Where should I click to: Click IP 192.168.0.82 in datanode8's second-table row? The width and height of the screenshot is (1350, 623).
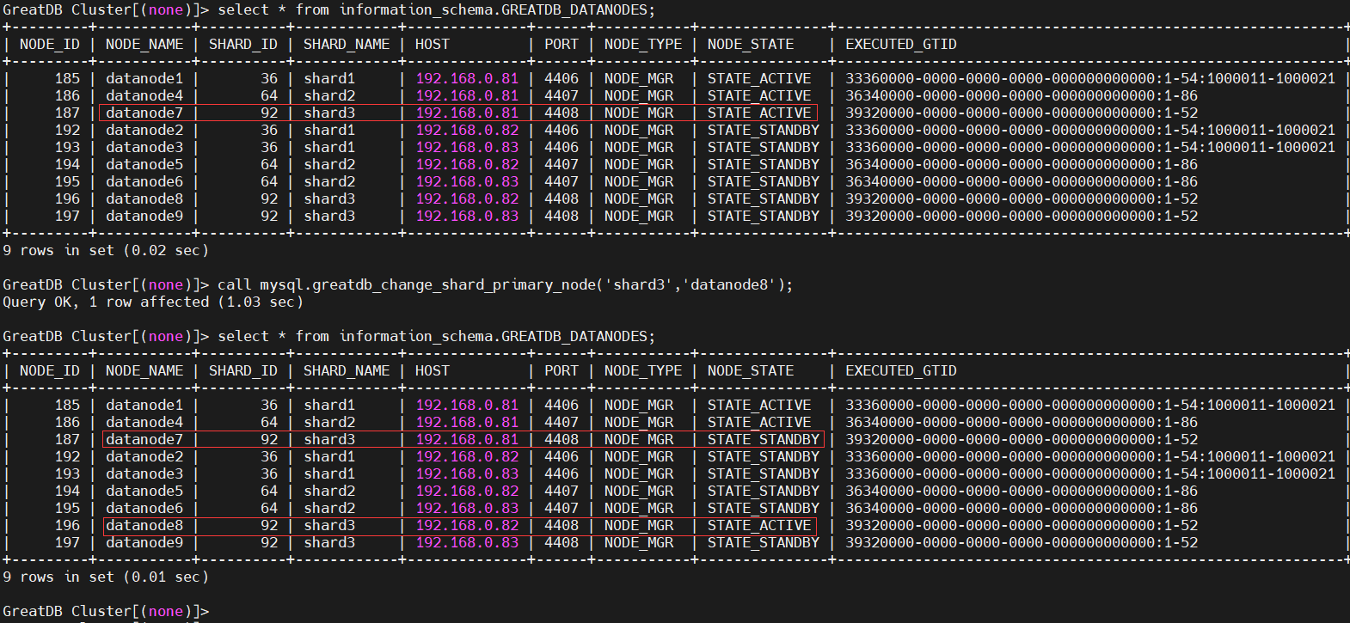467,525
